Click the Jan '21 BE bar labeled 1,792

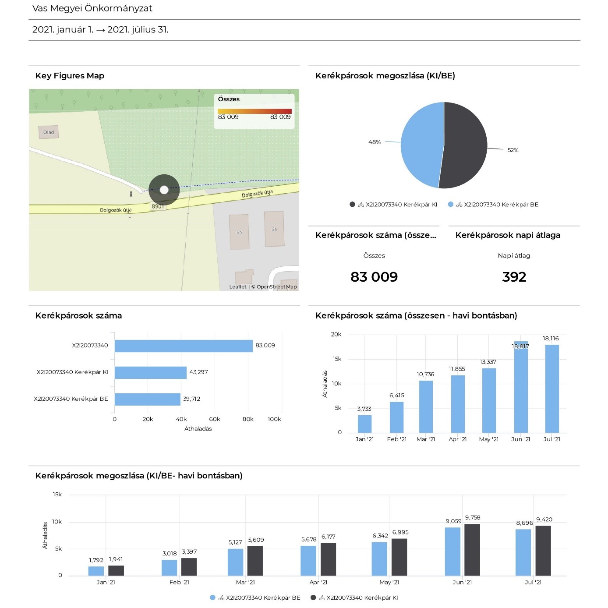(96, 571)
